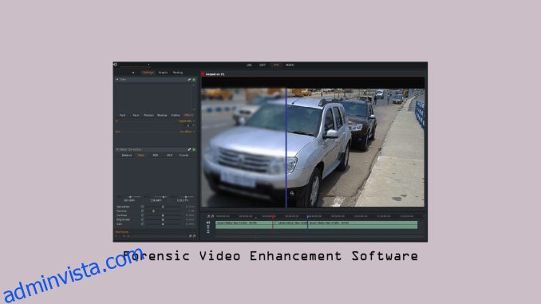Screen dimensions: 541x304
Task: Open the project name dropdown arrow at top-left
Action: [x=148, y=65]
